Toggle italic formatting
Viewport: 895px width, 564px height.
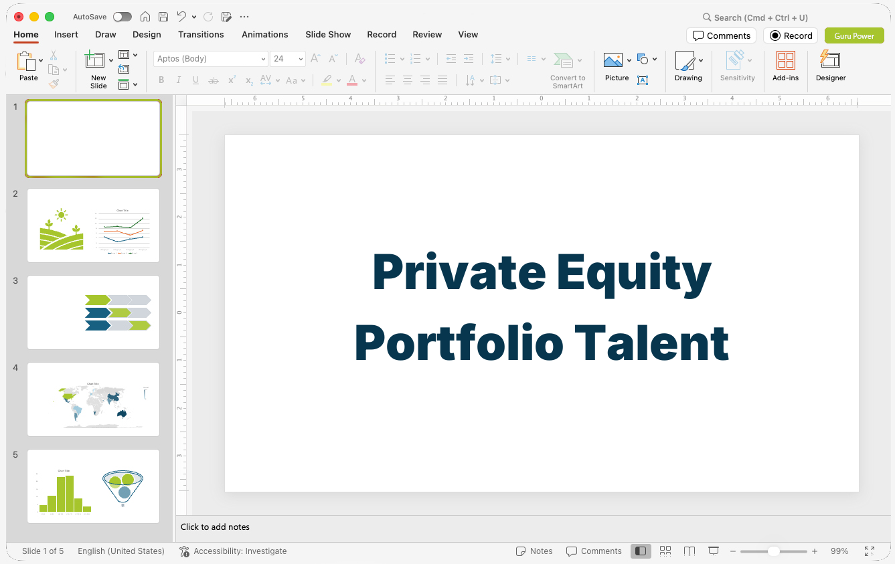[179, 80]
